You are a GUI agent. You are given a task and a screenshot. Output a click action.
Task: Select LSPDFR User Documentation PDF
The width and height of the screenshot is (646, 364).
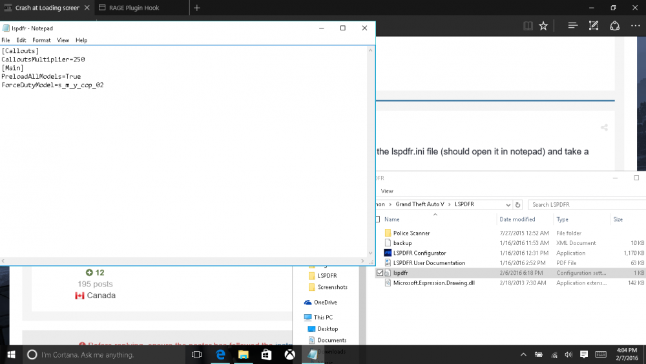(x=429, y=262)
